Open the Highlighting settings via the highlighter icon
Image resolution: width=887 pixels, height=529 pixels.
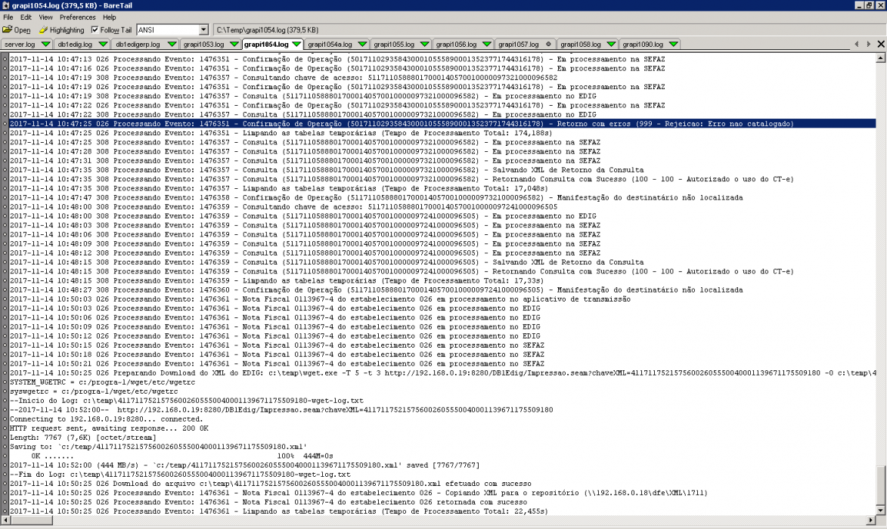pos(43,29)
